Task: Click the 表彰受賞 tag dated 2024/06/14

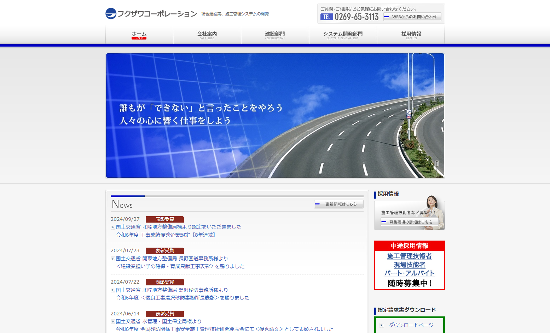Action: [x=165, y=314]
